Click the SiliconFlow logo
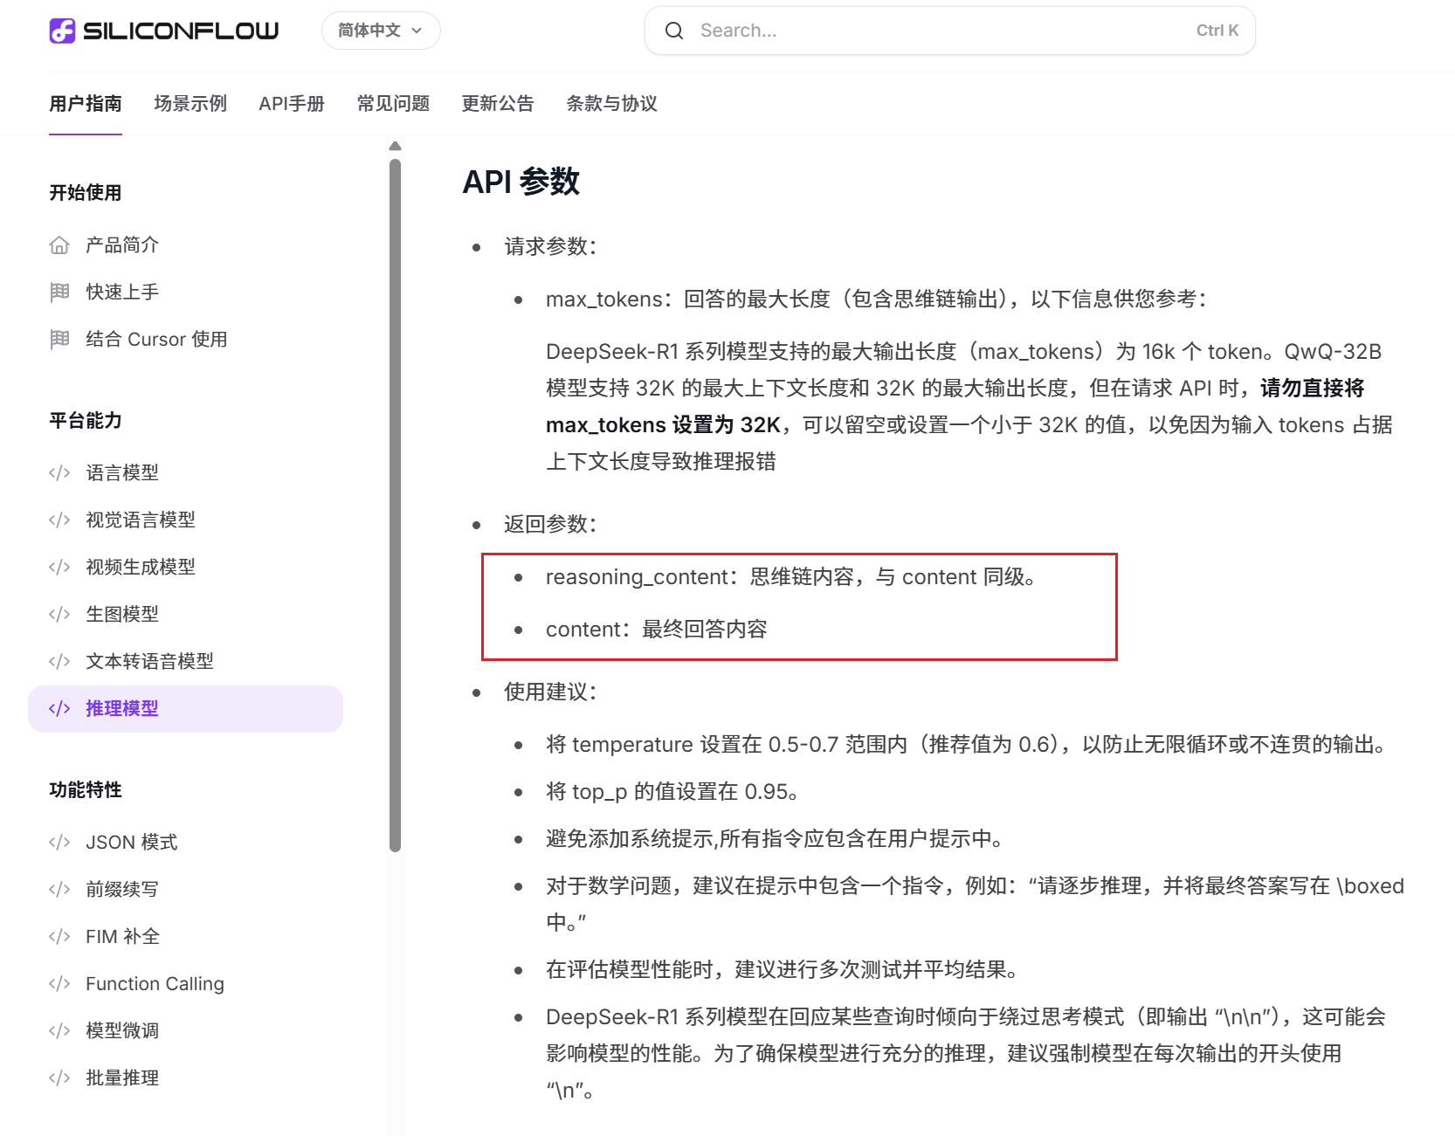This screenshot has width=1455, height=1136. coord(164,31)
